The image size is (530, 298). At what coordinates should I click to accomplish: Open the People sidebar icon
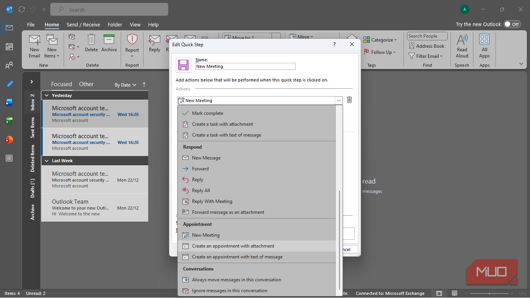tap(9, 65)
